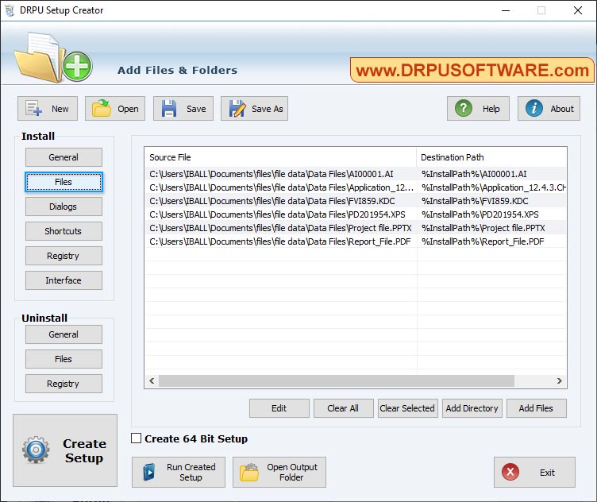
Task: Click the Add Files button
Action: 537,408
